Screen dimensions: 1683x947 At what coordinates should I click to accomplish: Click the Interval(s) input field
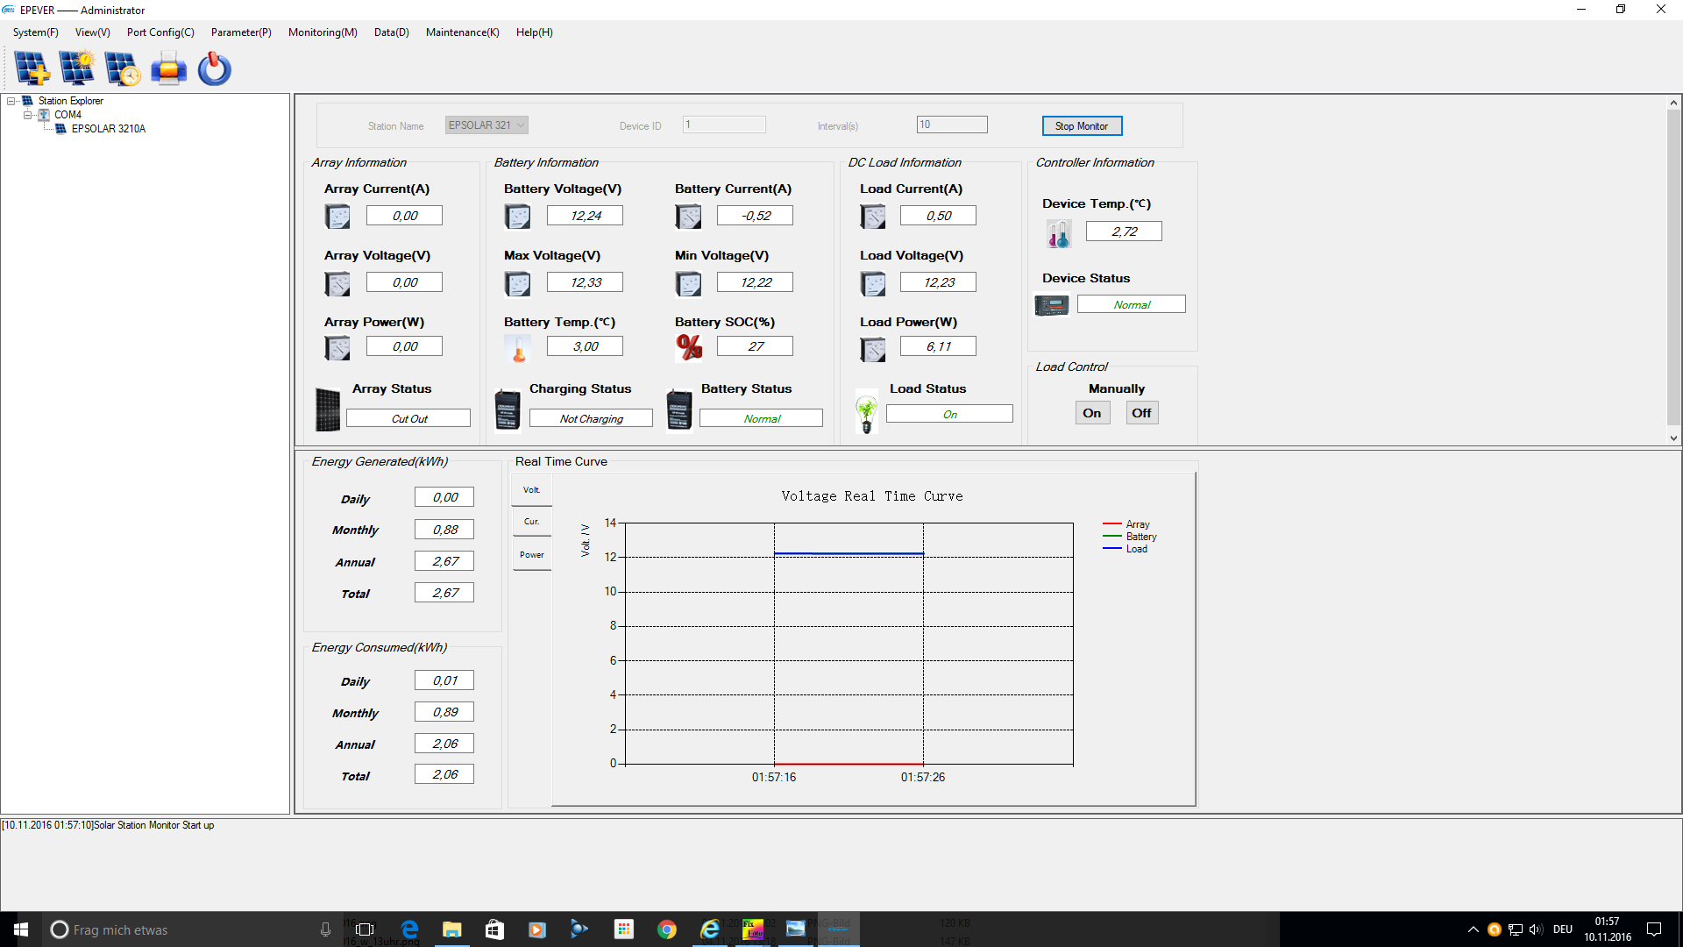[x=951, y=125]
